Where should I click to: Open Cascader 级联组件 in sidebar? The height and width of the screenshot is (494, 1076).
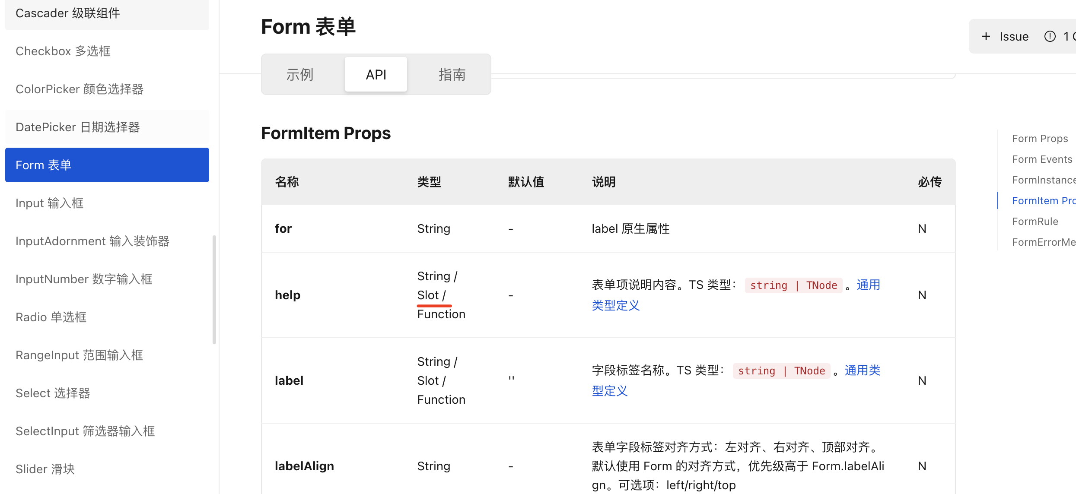107,14
